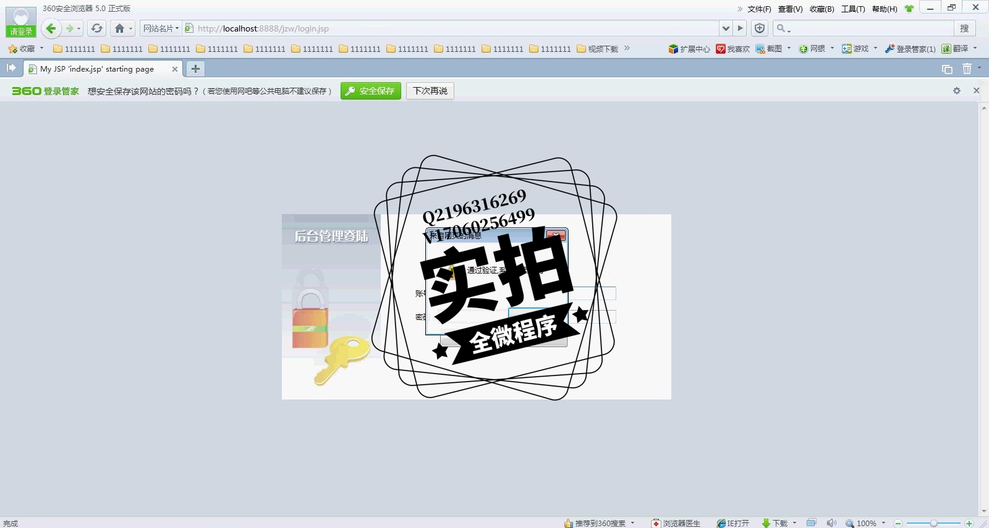Image resolution: width=989 pixels, height=528 pixels.
Task: Go back with the green back arrow
Action: click(51, 28)
